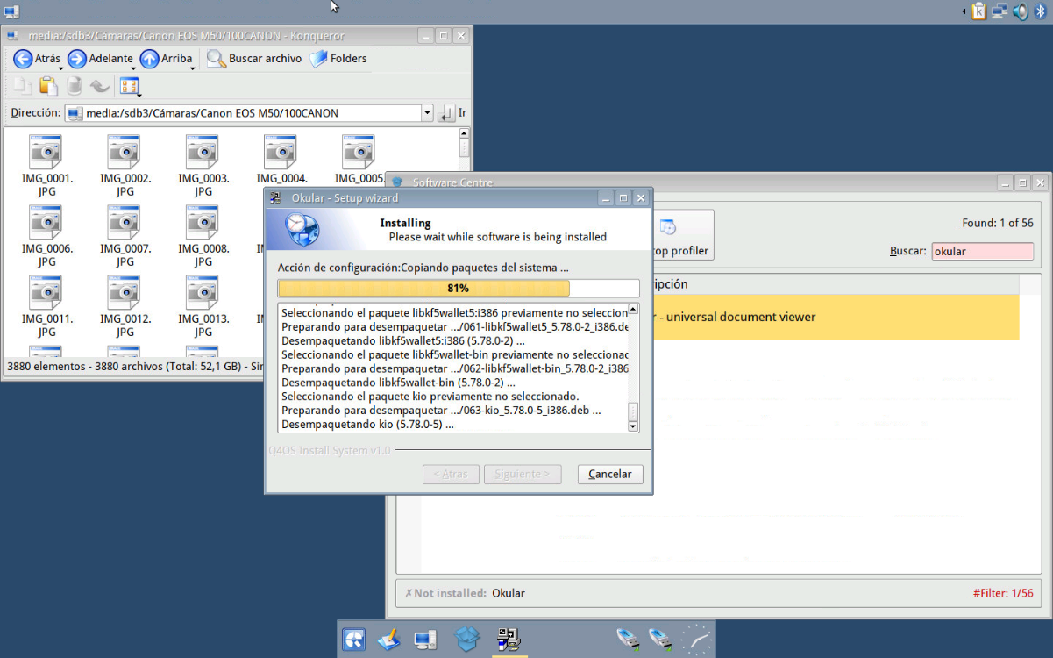
Task: Expand the Dirección address history dropdown
Action: [x=427, y=113]
